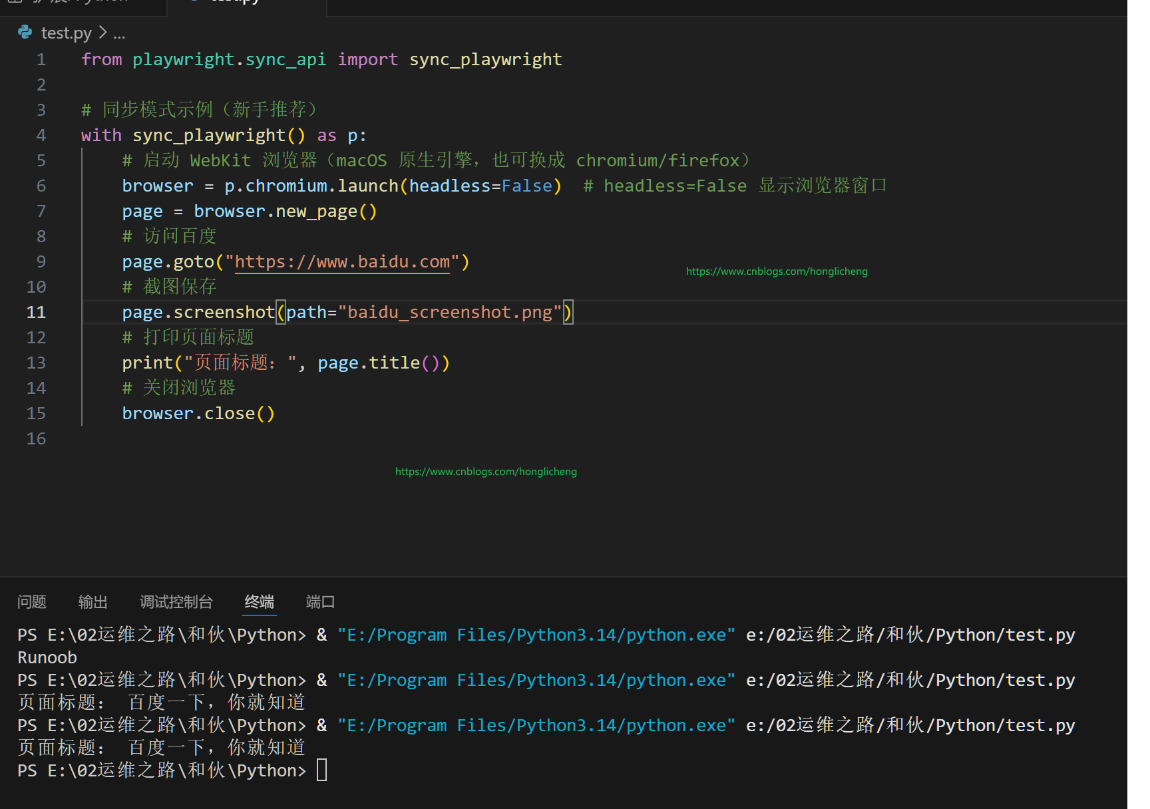The width and height of the screenshot is (1150, 809).
Task: Click the "goto" method on line 9
Action: click(x=194, y=261)
